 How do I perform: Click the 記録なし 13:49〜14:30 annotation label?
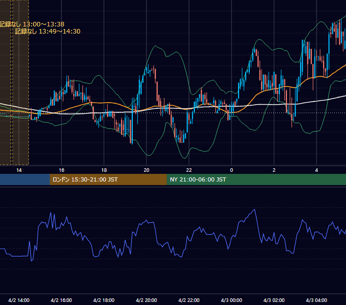coord(48,32)
